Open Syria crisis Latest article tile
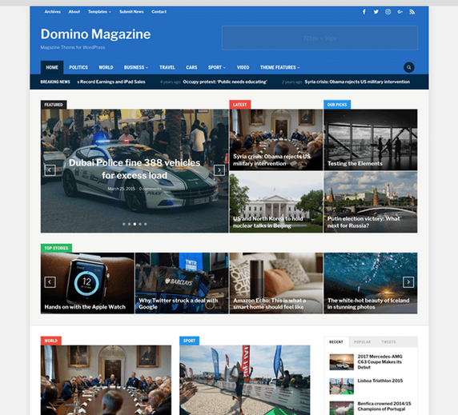Image resolution: width=458 pixels, height=415 pixels. pyautogui.click(x=276, y=140)
